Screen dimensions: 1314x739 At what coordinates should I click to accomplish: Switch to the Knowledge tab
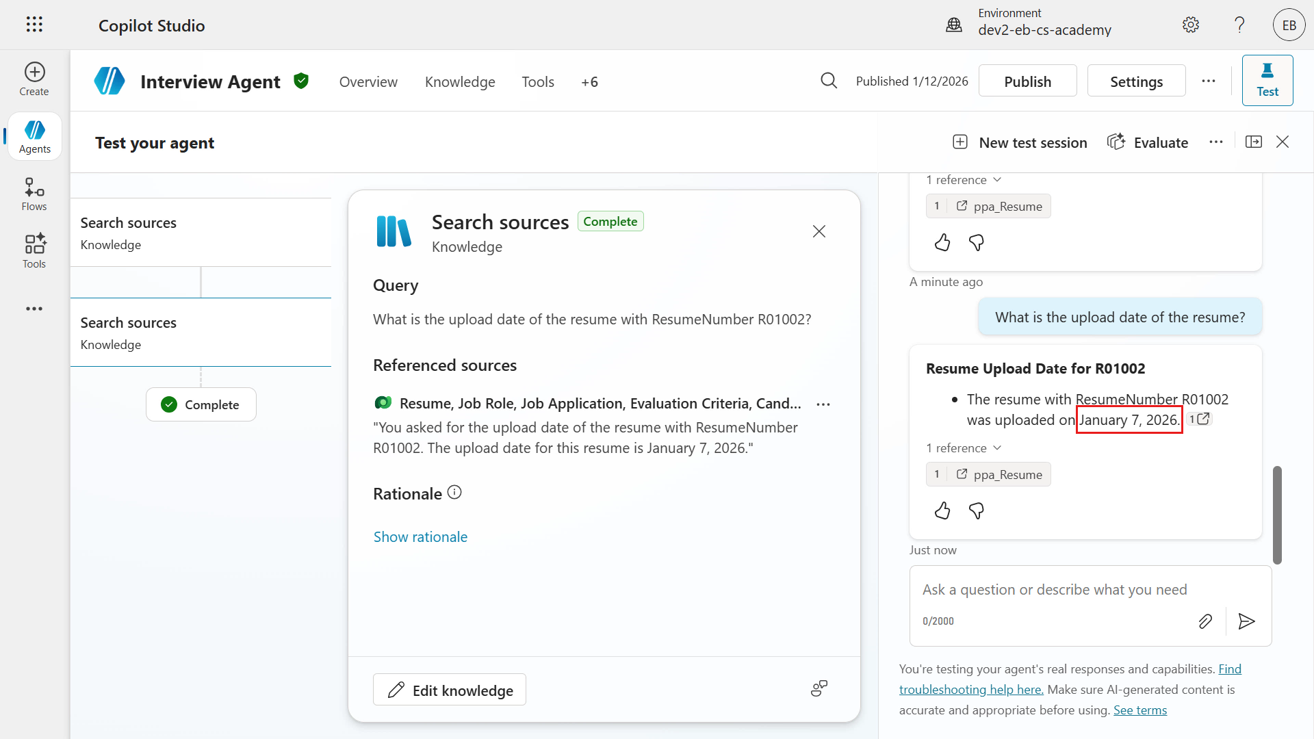click(460, 82)
